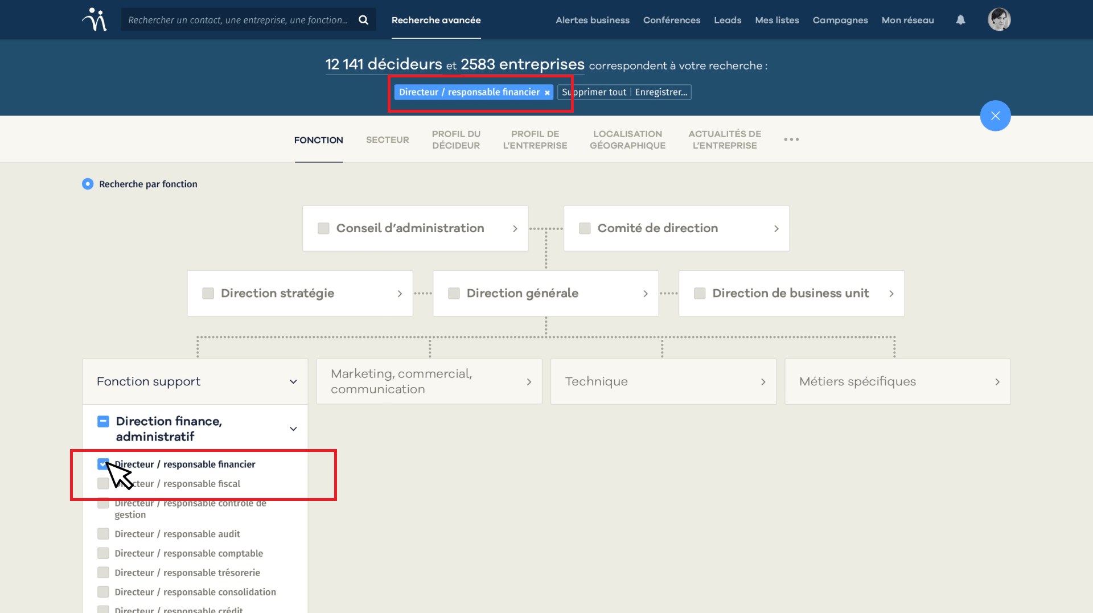Image resolution: width=1093 pixels, height=613 pixels.
Task: Expand Conseil d'administration with its chevron
Action: point(515,228)
